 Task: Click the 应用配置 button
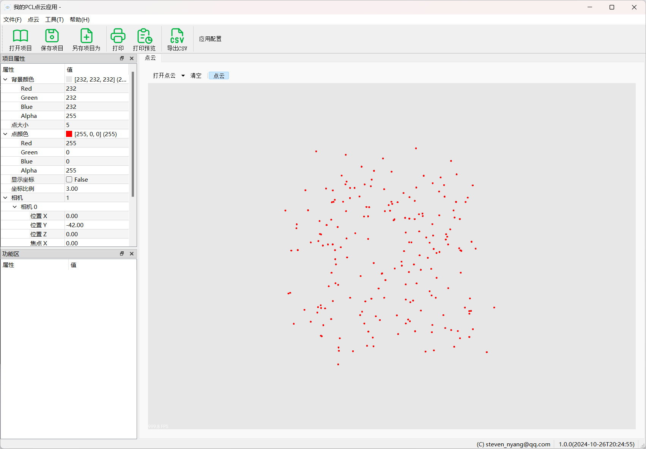210,39
